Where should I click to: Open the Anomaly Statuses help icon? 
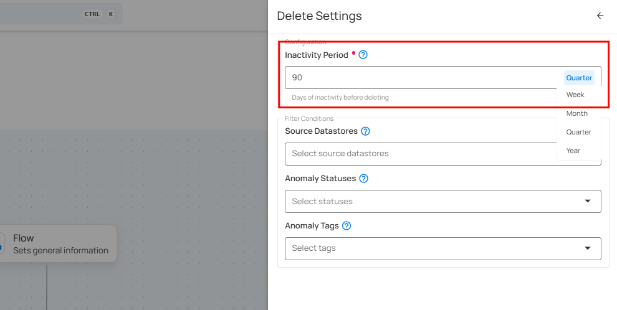[x=364, y=179]
